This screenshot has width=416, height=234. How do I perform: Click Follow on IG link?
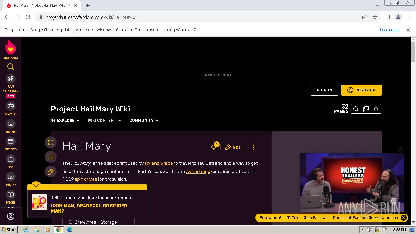click(x=270, y=218)
